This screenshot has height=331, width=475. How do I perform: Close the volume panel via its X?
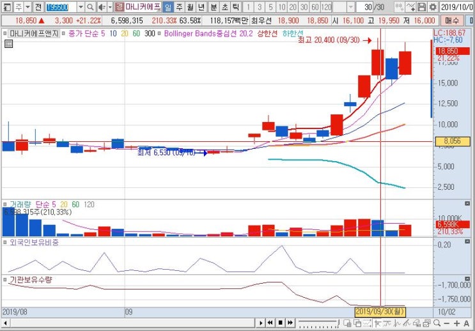[x=467, y=203]
